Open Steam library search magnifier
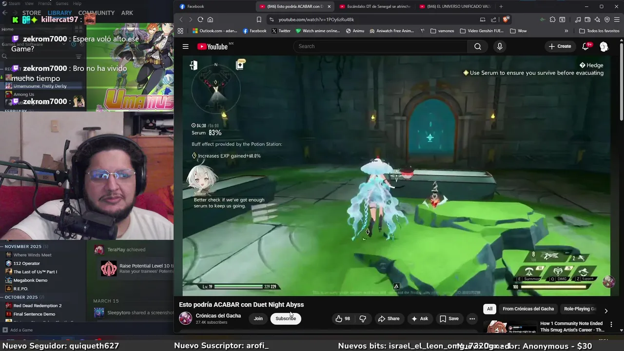The width and height of the screenshot is (624, 351). 4,56
